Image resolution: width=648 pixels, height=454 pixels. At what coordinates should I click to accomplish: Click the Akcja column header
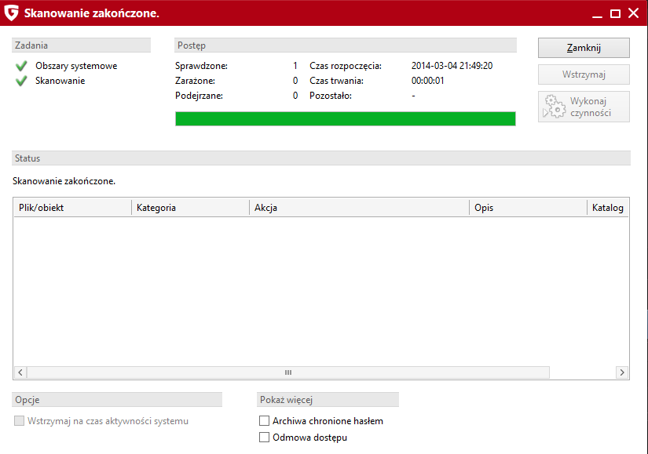(x=359, y=208)
